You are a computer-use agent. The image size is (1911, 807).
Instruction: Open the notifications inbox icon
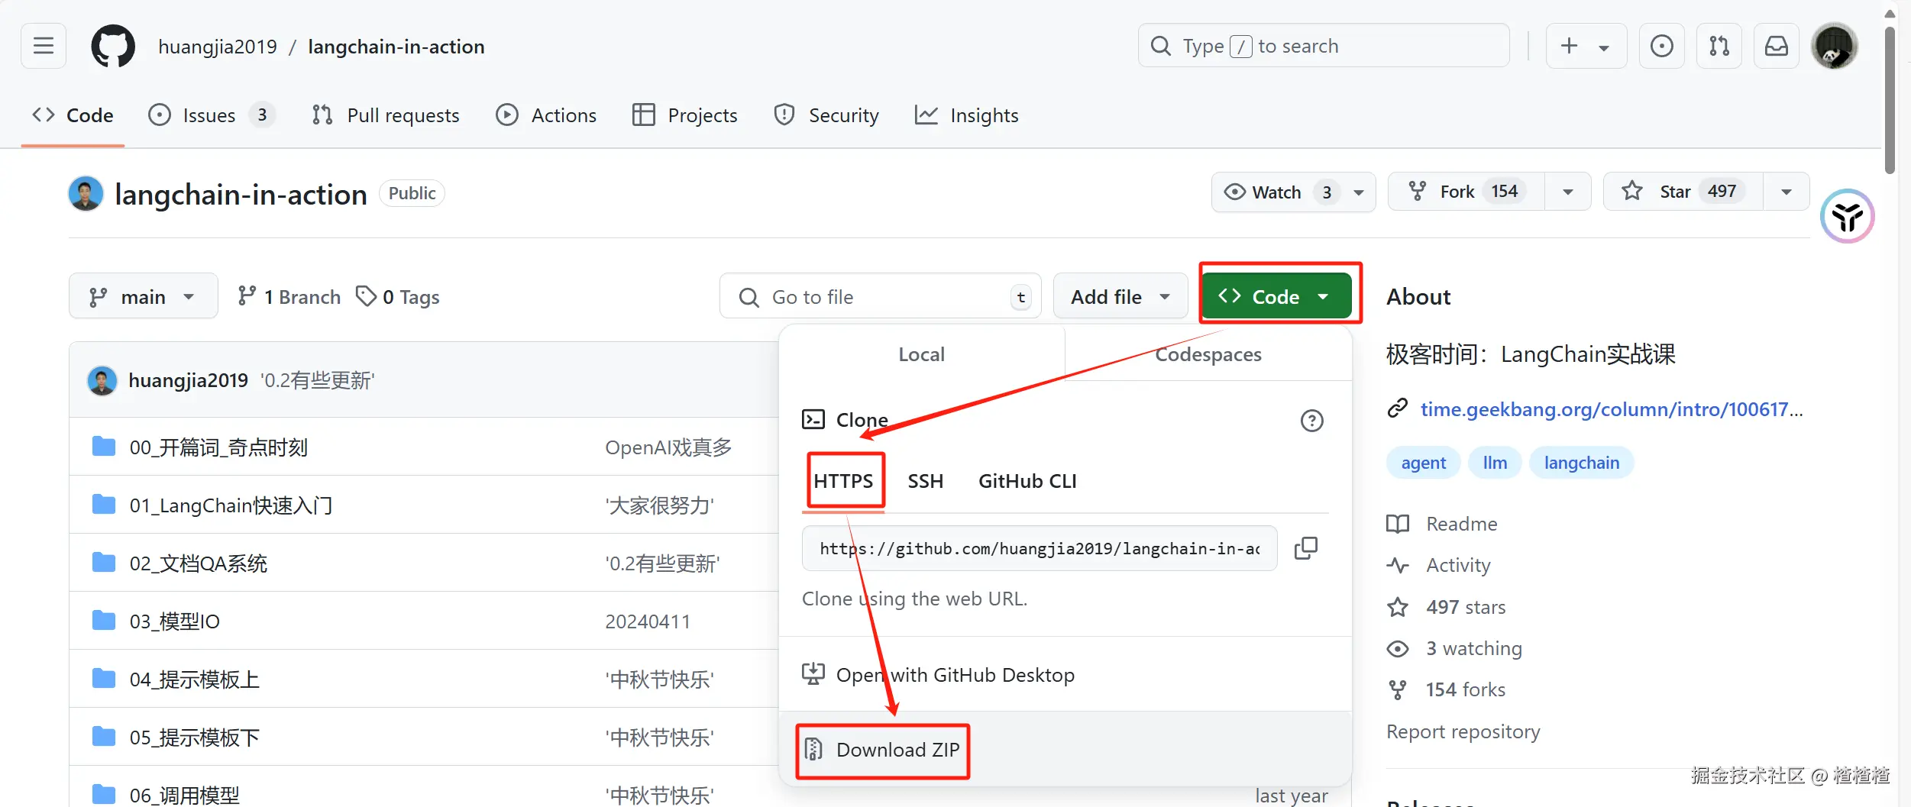1777,46
